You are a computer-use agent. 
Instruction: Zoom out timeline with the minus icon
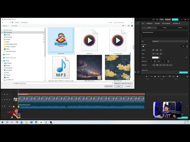173,76
